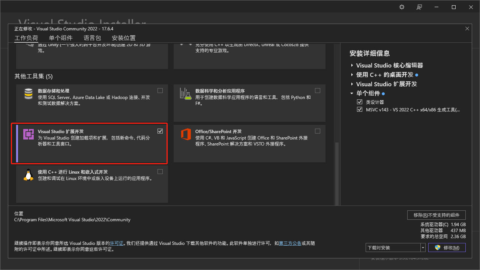The height and width of the screenshot is (270, 480).
Task: Click the Linux penguin icon
Action: tap(28, 175)
